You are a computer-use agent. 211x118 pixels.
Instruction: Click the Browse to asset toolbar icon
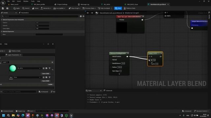[8, 8]
